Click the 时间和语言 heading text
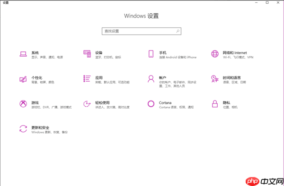Image resolution: width=284 pixels, height=186 pixels. pyautogui.click(x=231, y=77)
